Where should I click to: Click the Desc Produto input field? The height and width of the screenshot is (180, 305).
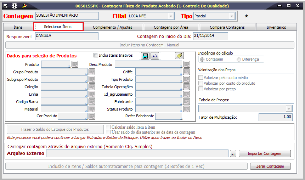(148, 64)
